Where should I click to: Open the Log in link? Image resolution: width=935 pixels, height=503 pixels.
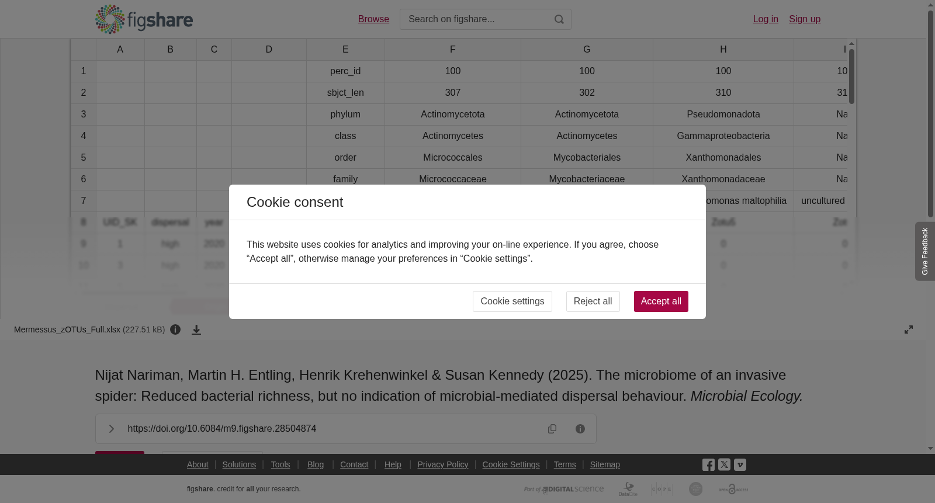click(x=766, y=19)
